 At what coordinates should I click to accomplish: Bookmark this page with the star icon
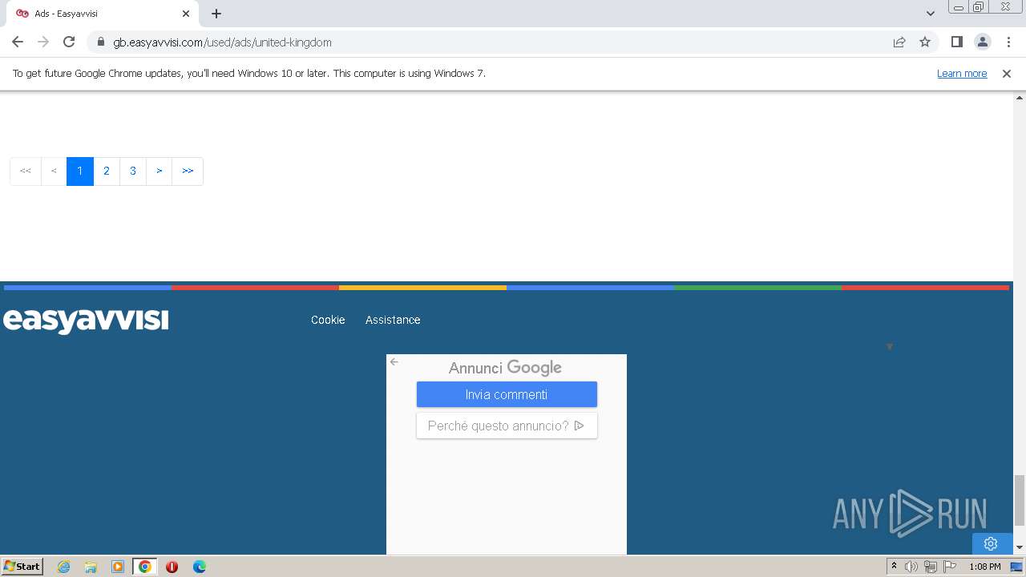pyautogui.click(x=925, y=42)
